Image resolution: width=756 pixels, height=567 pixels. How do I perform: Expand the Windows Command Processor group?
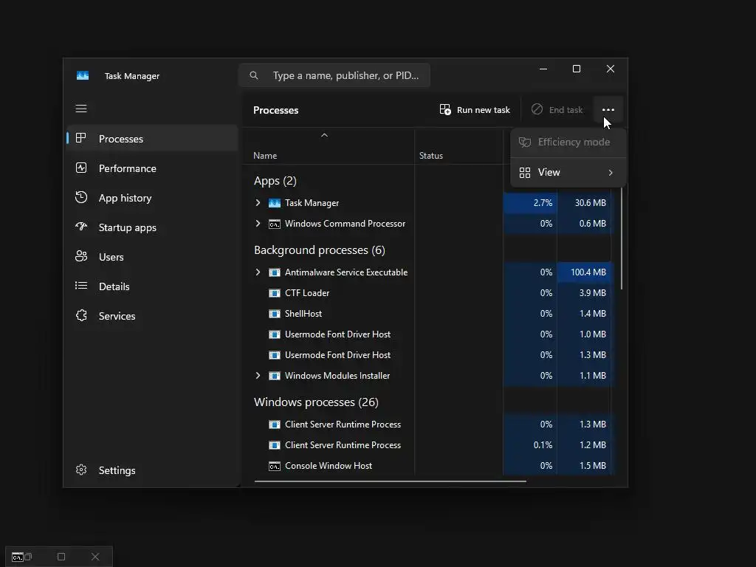(x=258, y=223)
